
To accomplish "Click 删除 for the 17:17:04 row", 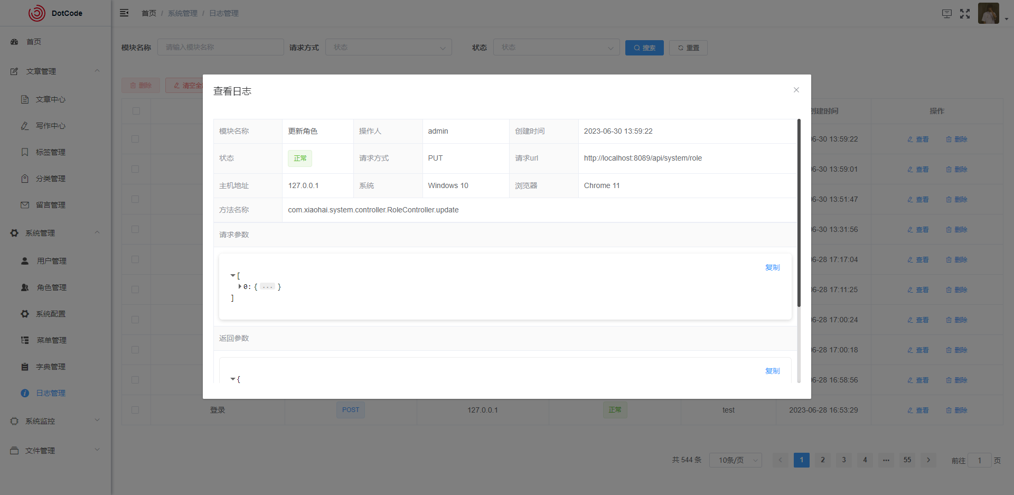I will tap(956, 260).
